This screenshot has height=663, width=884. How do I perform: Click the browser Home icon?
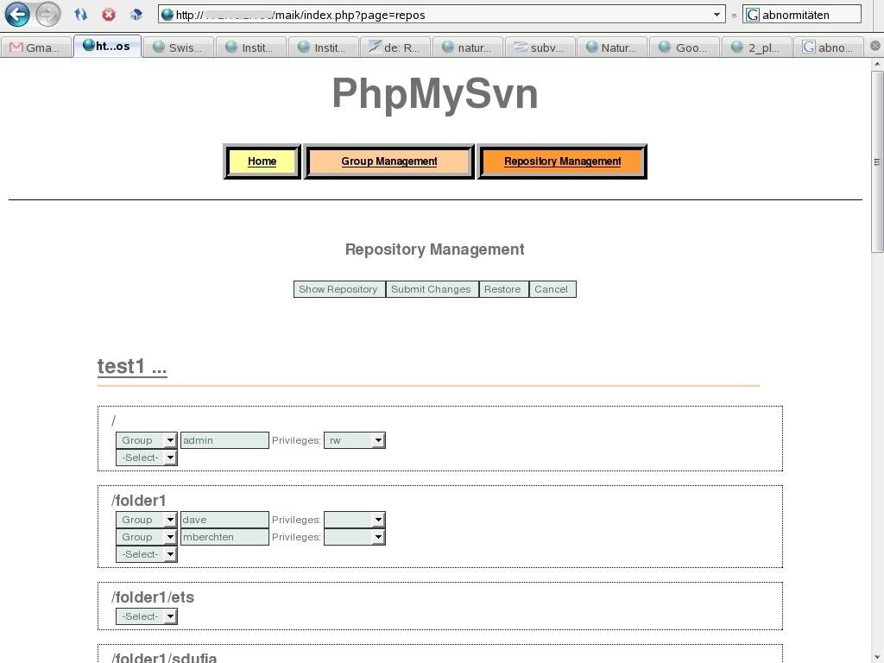(x=136, y=15)
